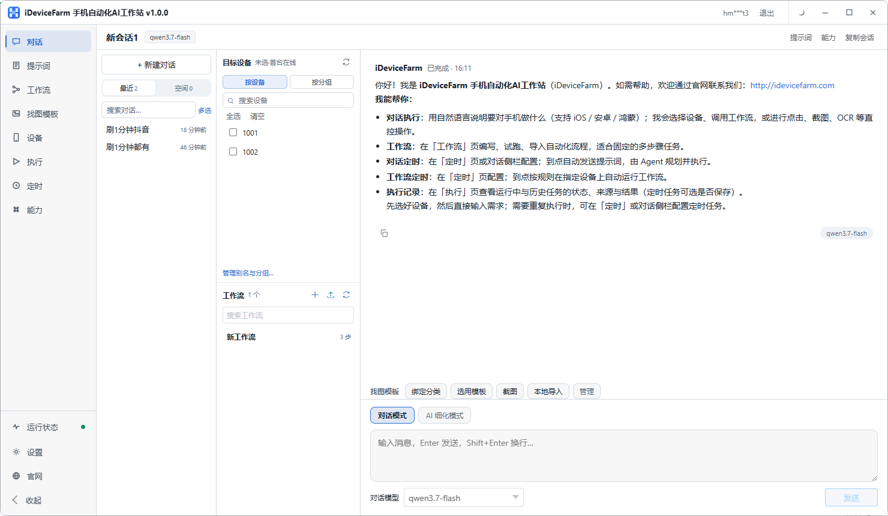Click search magnifier in 搜索设备 box
Image resolution: width=888 pixels, height=516 pixels.
pyautogui.click(x=230, y=101)
